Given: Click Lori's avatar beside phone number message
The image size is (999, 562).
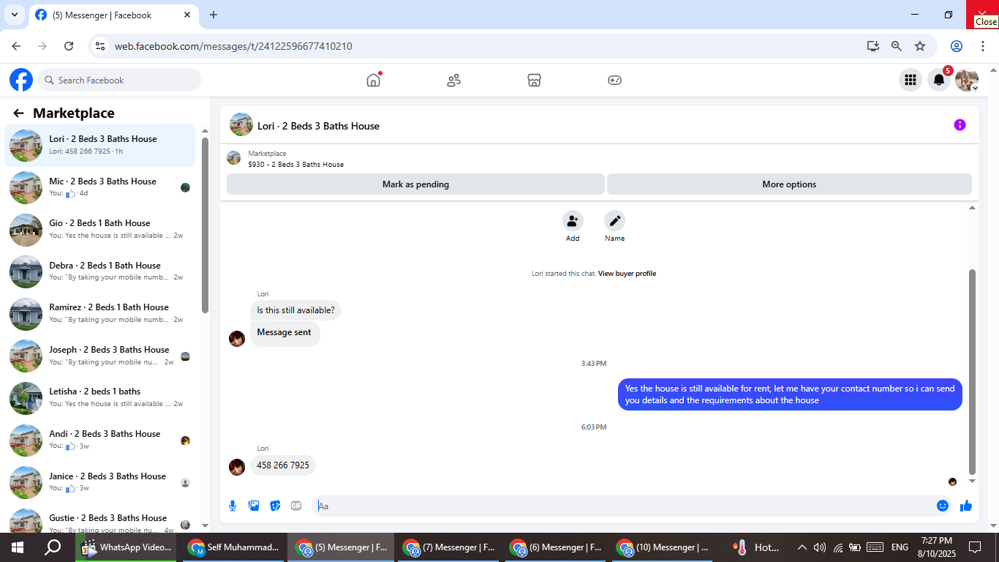Looking at the screenshot, I should (x=237, y=467).
